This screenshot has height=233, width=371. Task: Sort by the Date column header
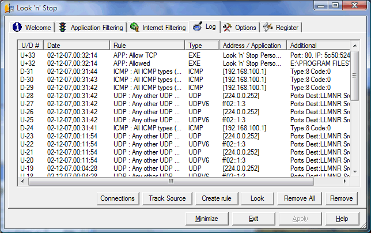point(77,45)
